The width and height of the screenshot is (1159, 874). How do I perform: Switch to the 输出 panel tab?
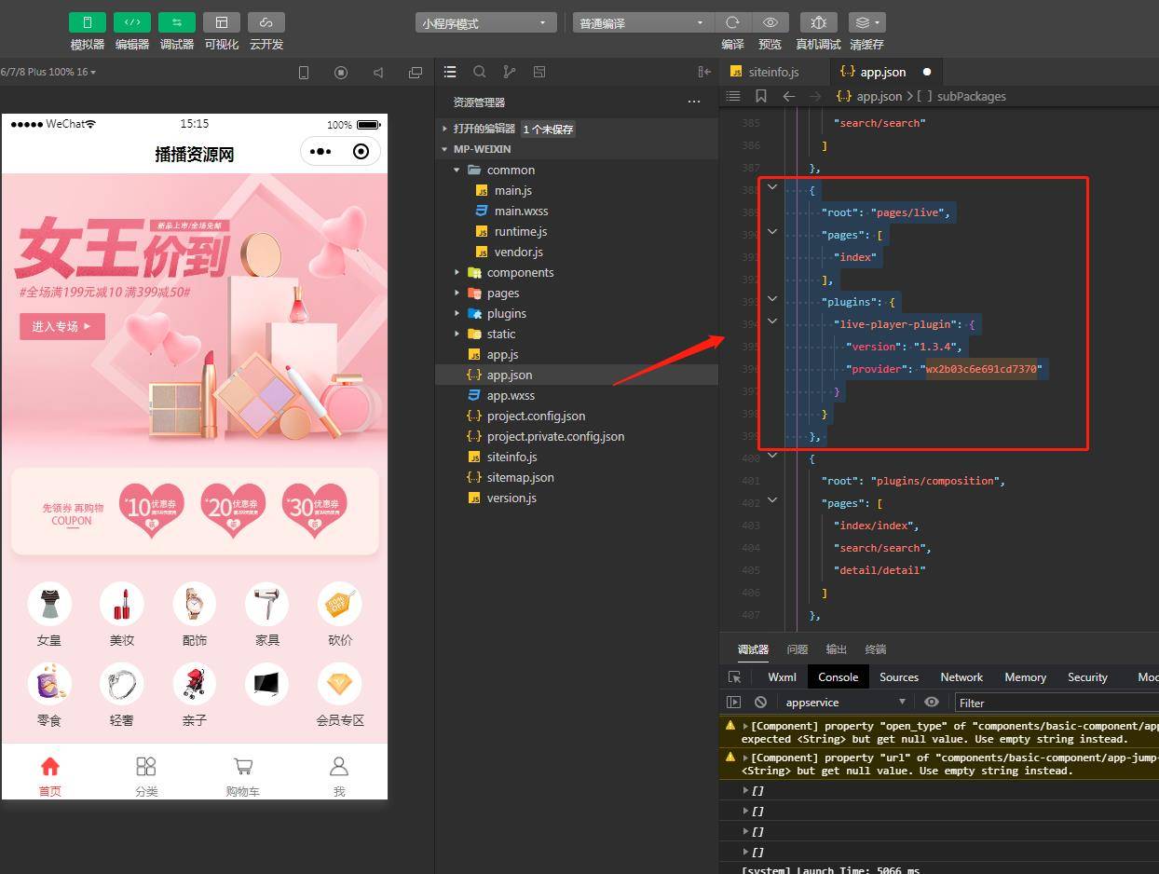coord(836,649)
